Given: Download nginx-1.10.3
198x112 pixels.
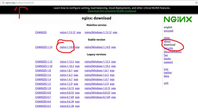Looking at the screenshot, I should 67,66.
